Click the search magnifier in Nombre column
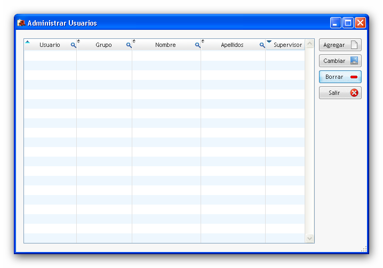 [x=197, y=45]
